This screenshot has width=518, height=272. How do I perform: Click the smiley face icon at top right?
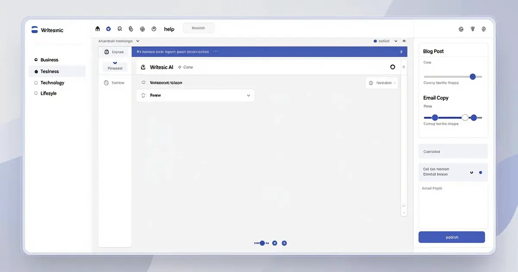[x=461, y=29]
